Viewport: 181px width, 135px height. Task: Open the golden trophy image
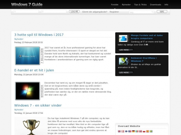[x=31, y=126]
